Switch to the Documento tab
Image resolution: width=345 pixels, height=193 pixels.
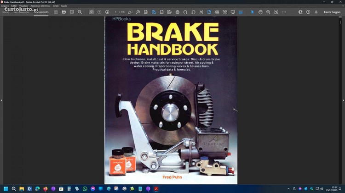tap(41, 12)
